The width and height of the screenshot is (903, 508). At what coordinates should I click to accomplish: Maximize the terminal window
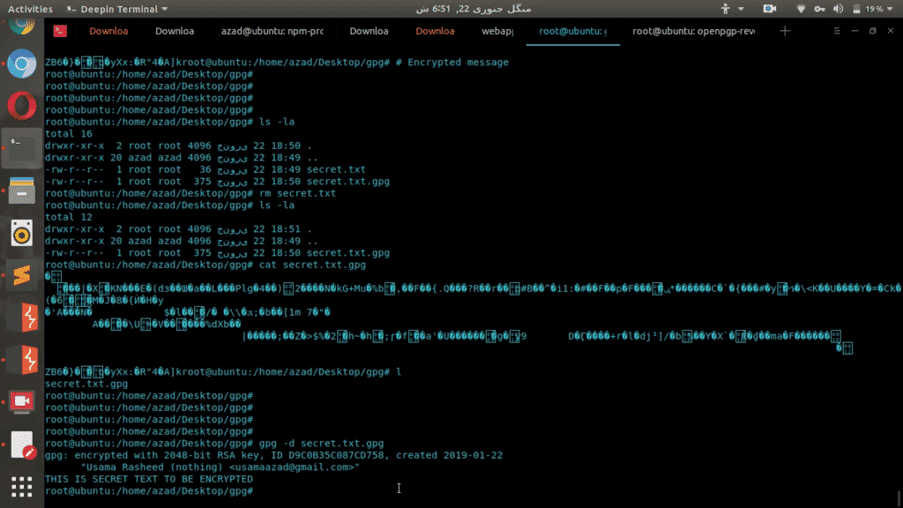tap(872, 31)
